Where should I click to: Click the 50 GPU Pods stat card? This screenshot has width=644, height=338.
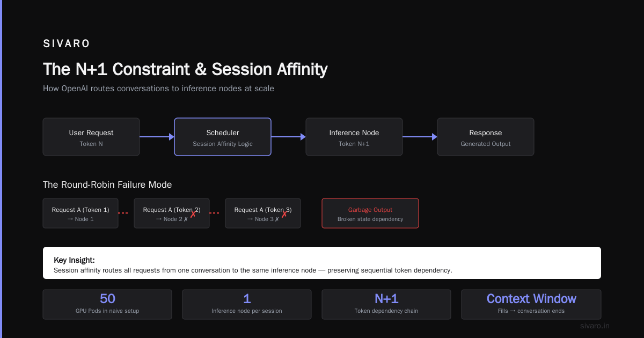point(107,305)
